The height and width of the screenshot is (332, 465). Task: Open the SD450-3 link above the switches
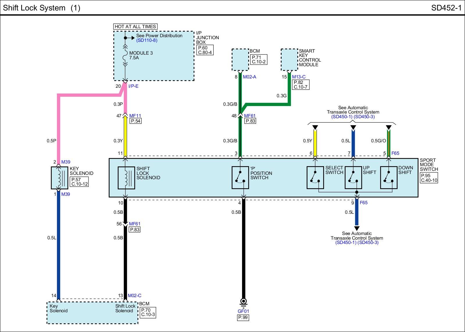pos(364,117)
